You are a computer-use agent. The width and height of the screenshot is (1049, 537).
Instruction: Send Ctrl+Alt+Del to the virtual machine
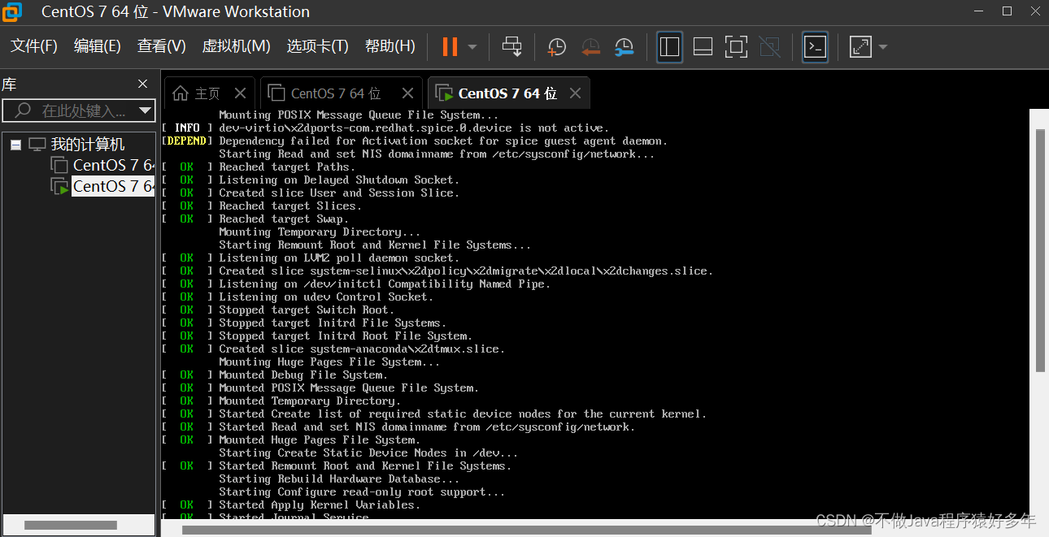511,46
